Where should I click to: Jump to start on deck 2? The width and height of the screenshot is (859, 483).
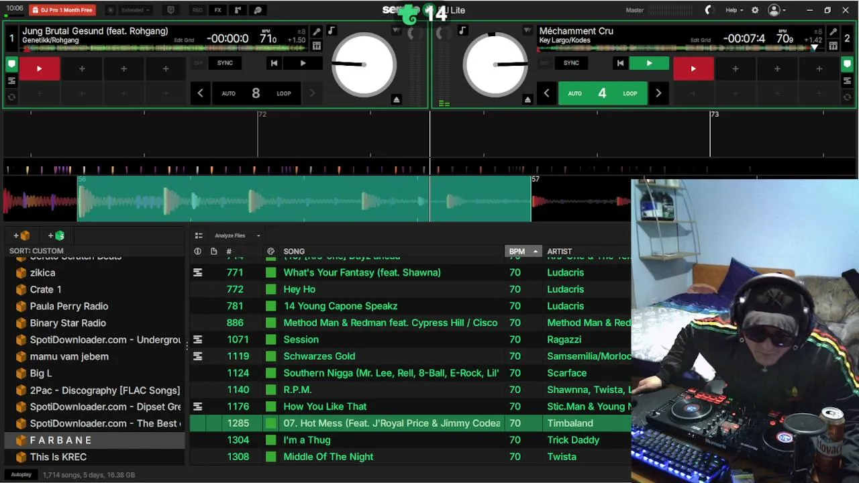coord(620,63)
